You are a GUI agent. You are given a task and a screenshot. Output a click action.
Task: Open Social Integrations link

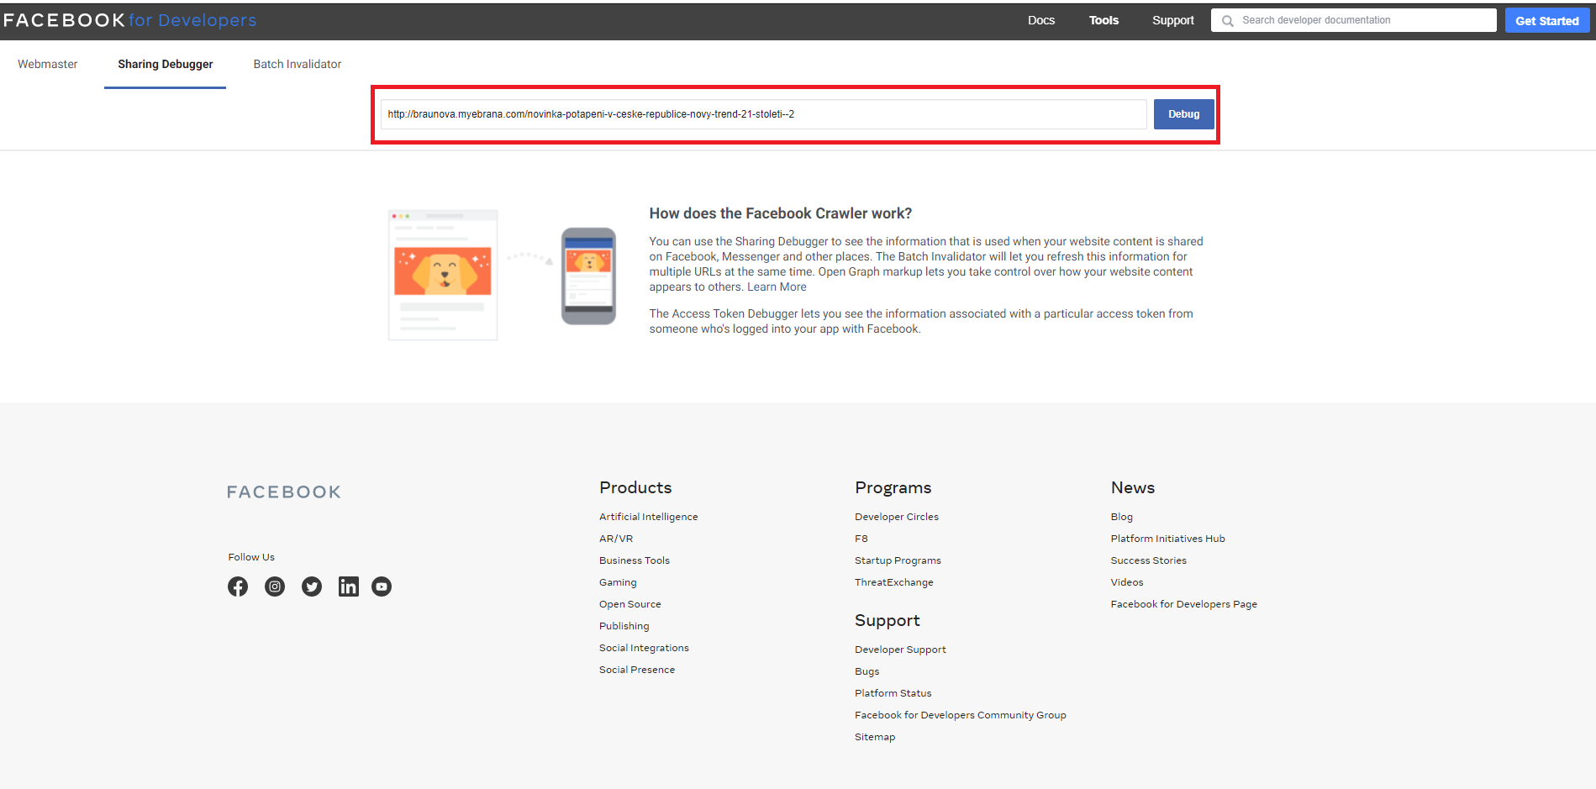click(x=644, y=648)
